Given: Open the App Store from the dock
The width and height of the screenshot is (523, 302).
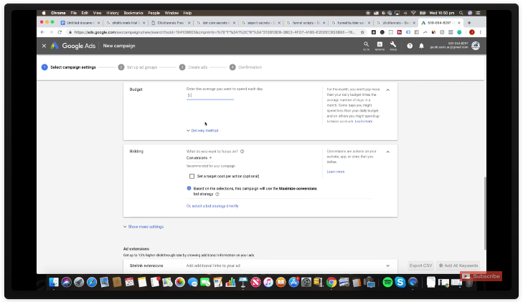Looking at the screenshot, I should pyautogui.click(x=293, y=283).
